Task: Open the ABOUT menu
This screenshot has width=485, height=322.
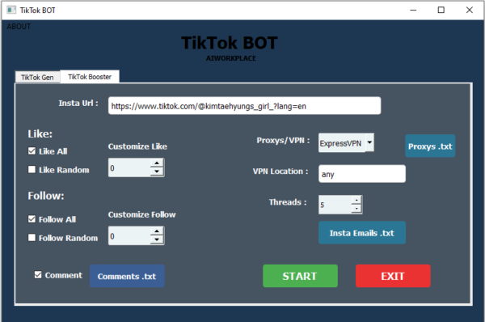Action: pos(19,27)
